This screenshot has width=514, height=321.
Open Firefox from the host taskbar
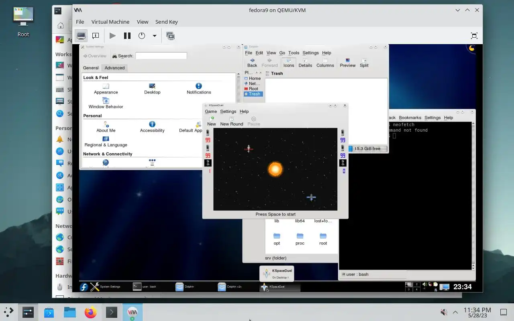pyautogui.click(x=90, y=312)
